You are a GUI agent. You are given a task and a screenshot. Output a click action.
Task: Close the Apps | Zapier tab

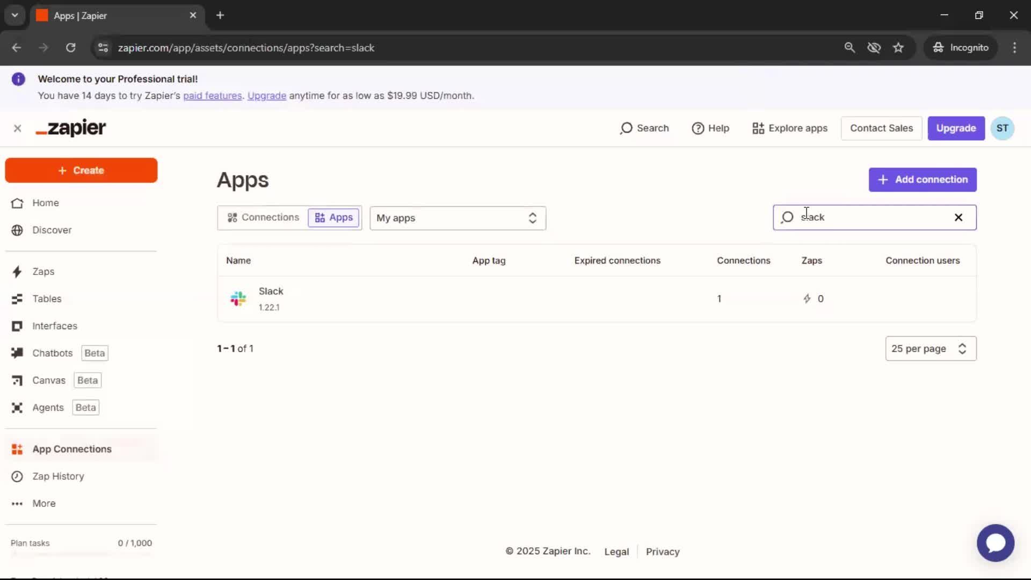click(x=193, y=15)
